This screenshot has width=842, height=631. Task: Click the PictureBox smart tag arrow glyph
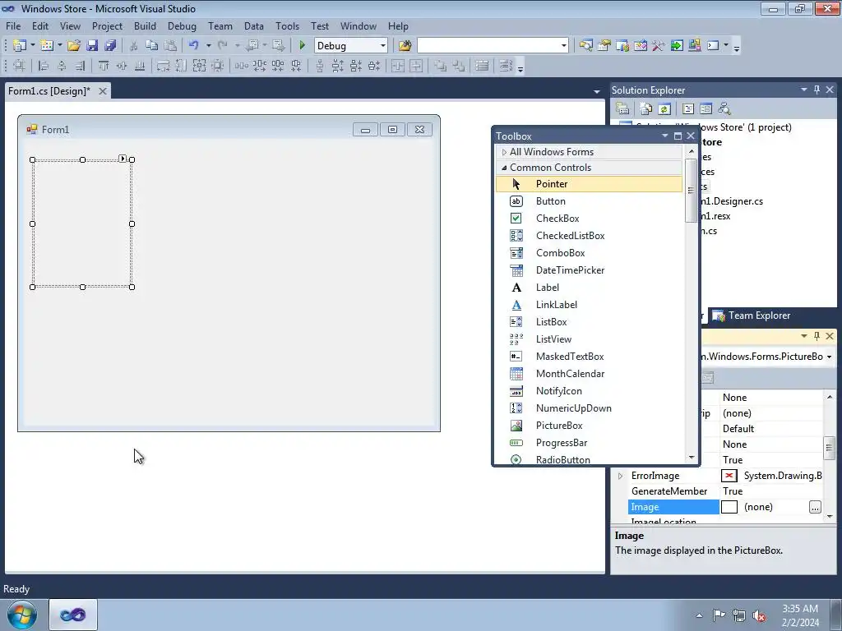123,159
